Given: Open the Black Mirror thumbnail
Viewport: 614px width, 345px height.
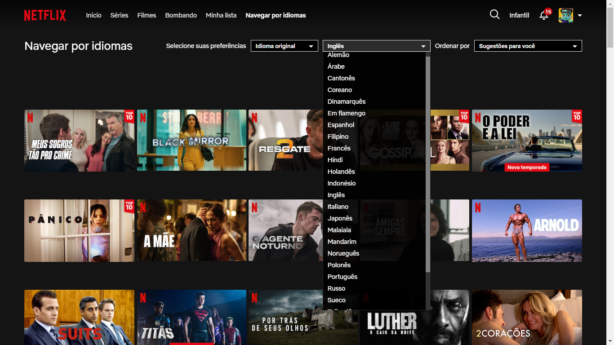Looking at the screenshot, I should 191,140.
